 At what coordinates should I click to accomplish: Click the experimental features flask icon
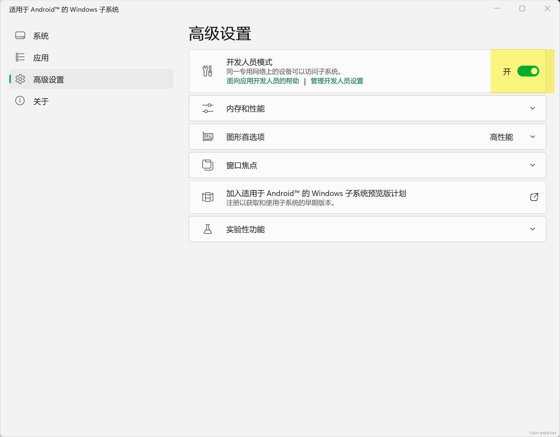pos(208,229)
